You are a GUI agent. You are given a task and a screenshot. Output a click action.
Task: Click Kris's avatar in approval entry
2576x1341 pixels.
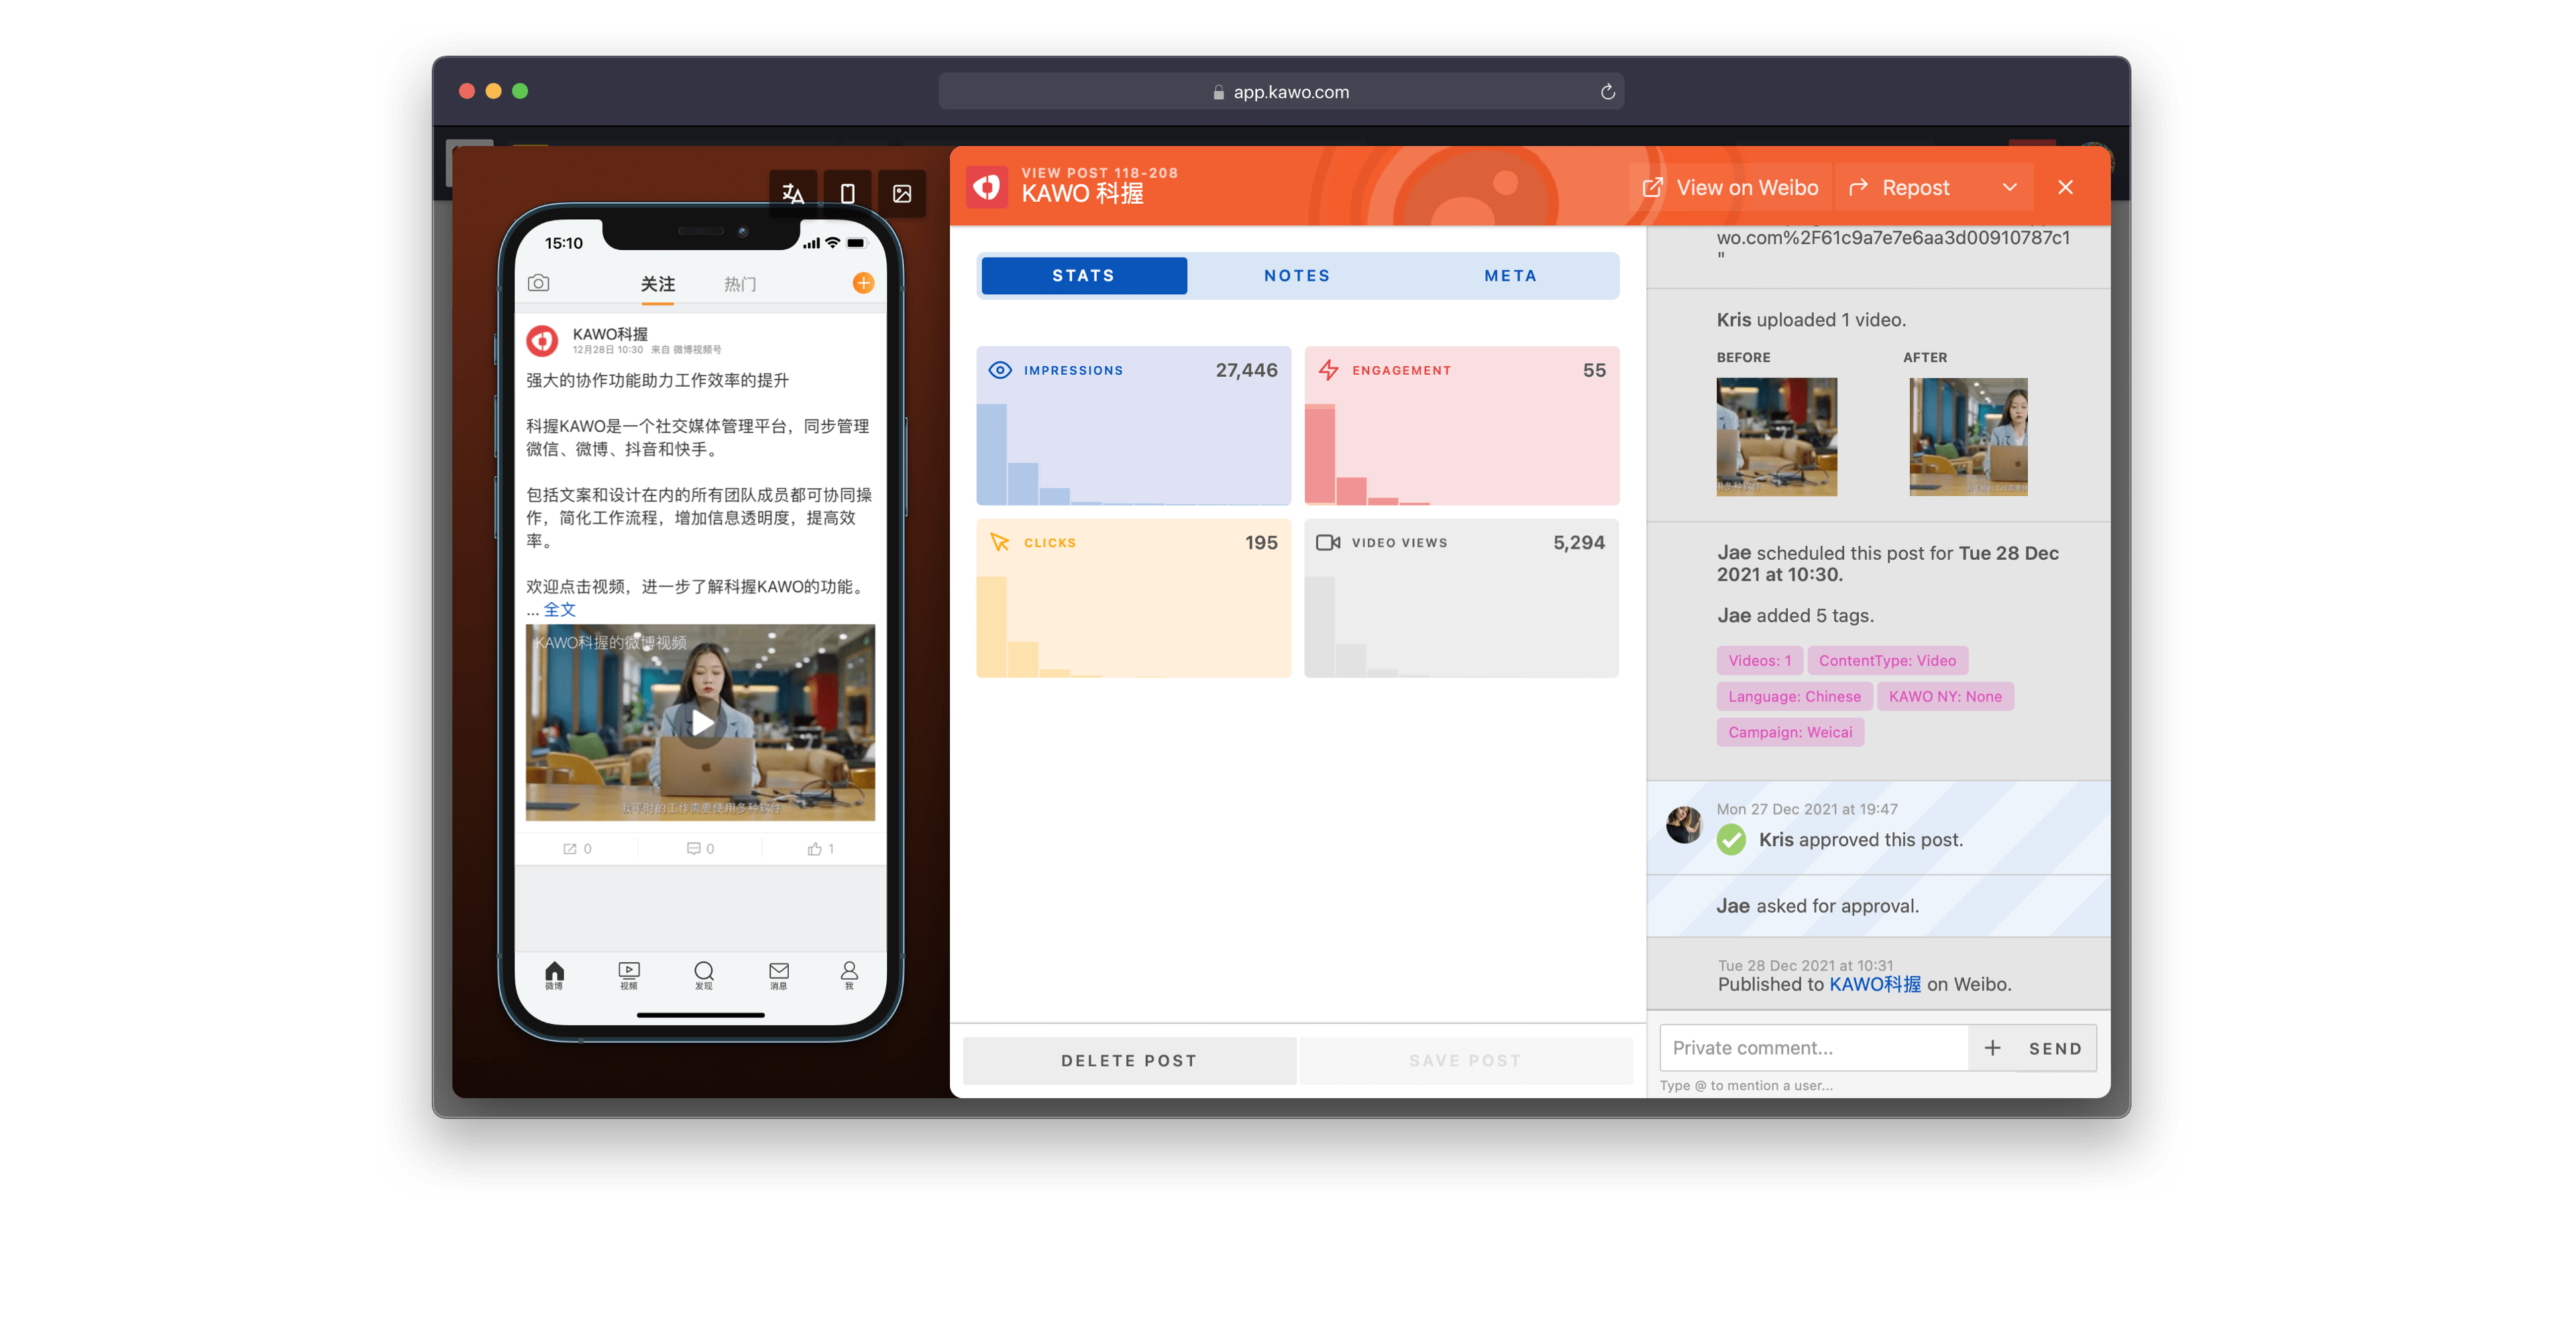point(1684,825)
